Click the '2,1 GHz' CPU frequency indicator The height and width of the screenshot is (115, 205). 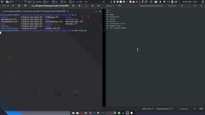(79, 2)
